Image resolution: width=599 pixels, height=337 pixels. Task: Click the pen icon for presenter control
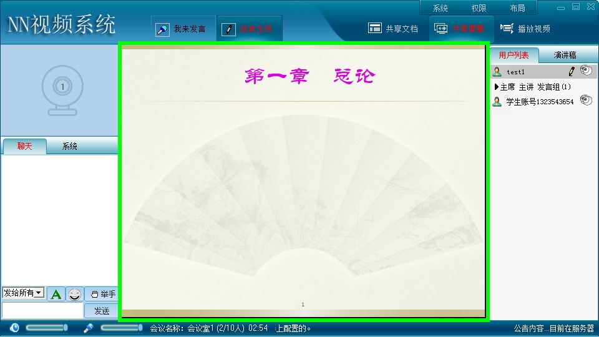point(229,29)
